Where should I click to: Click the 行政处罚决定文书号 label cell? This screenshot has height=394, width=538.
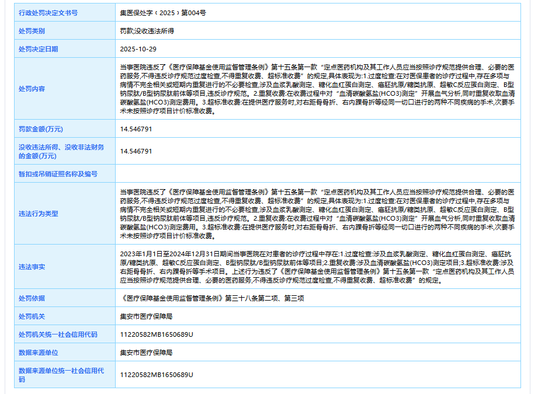48,12
